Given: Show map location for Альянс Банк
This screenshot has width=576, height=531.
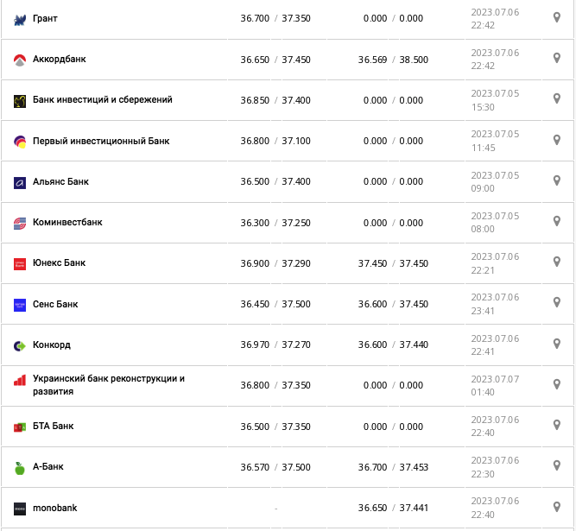Looking at the screenshot, I should (x=557, y=180).
